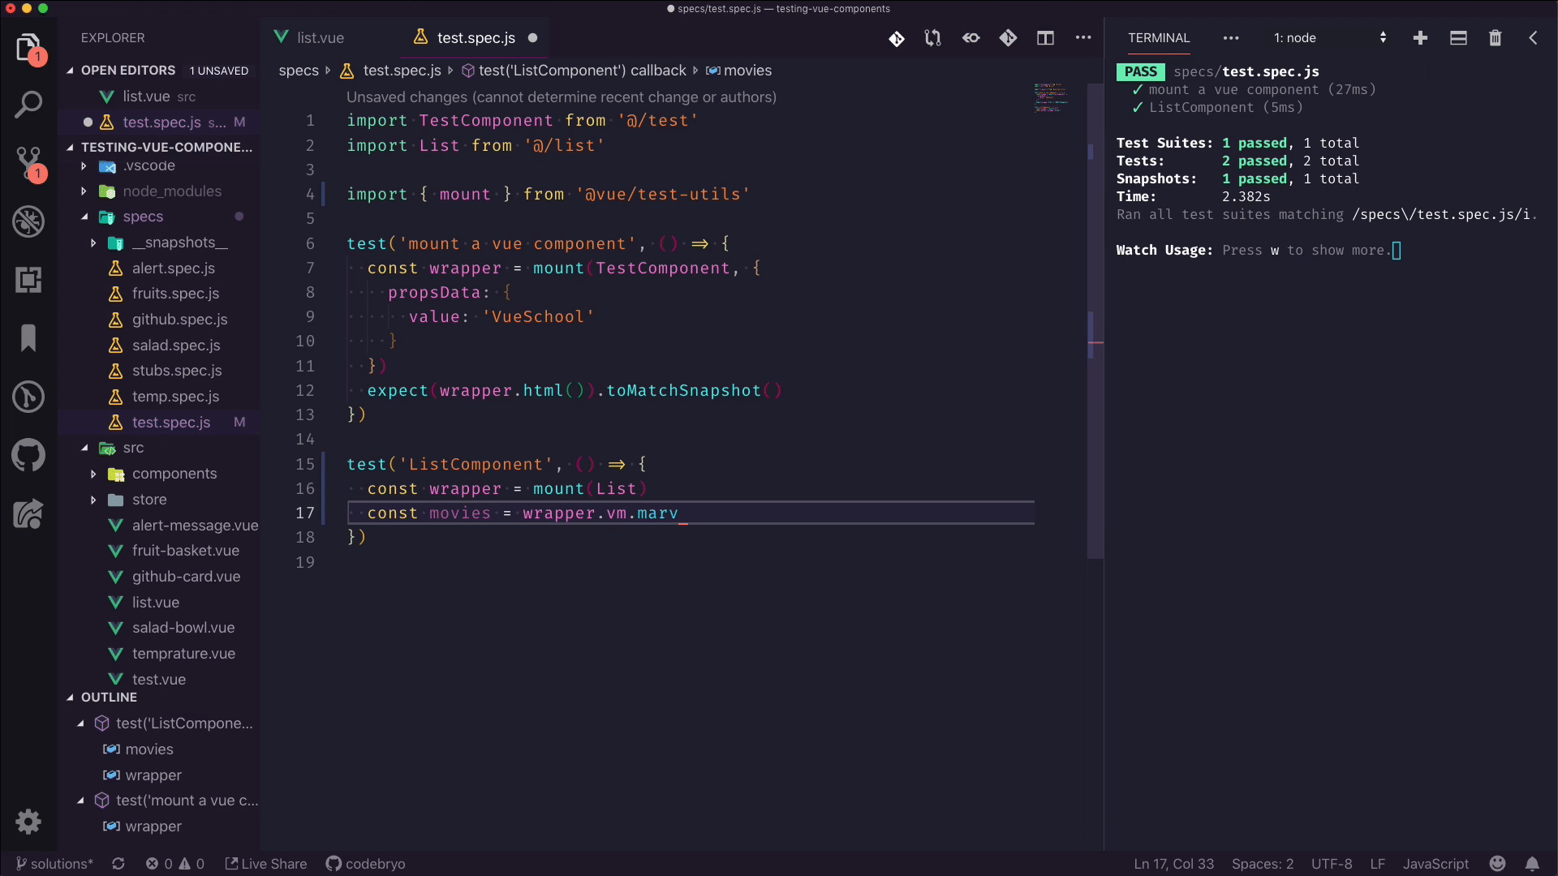Click the sync changes icon in status bar

click(118, 864)
